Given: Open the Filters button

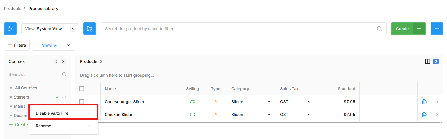Looking at the screenshot, I should point(17,45).
